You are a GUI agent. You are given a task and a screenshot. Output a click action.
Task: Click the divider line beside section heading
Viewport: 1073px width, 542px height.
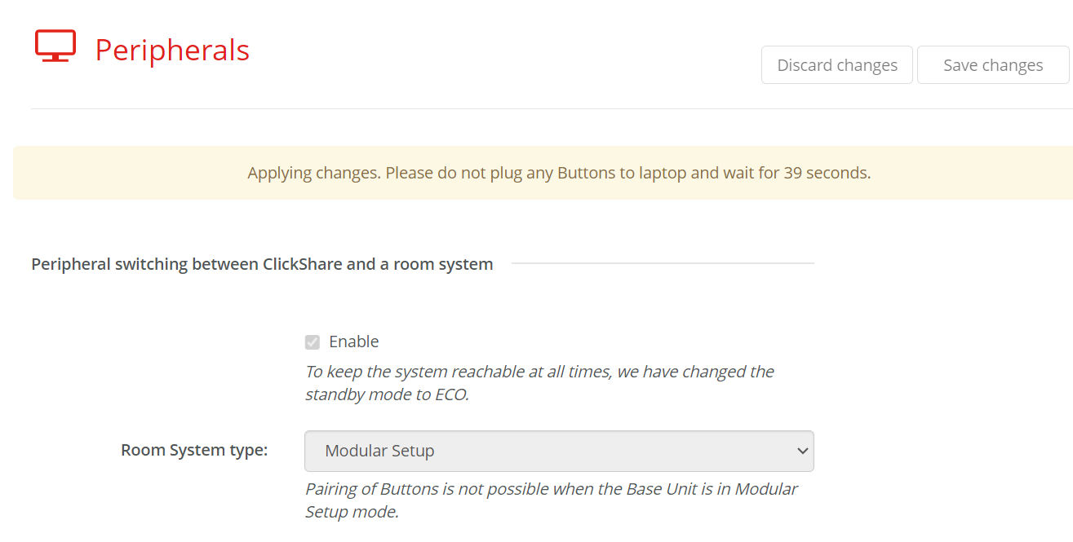663,263
